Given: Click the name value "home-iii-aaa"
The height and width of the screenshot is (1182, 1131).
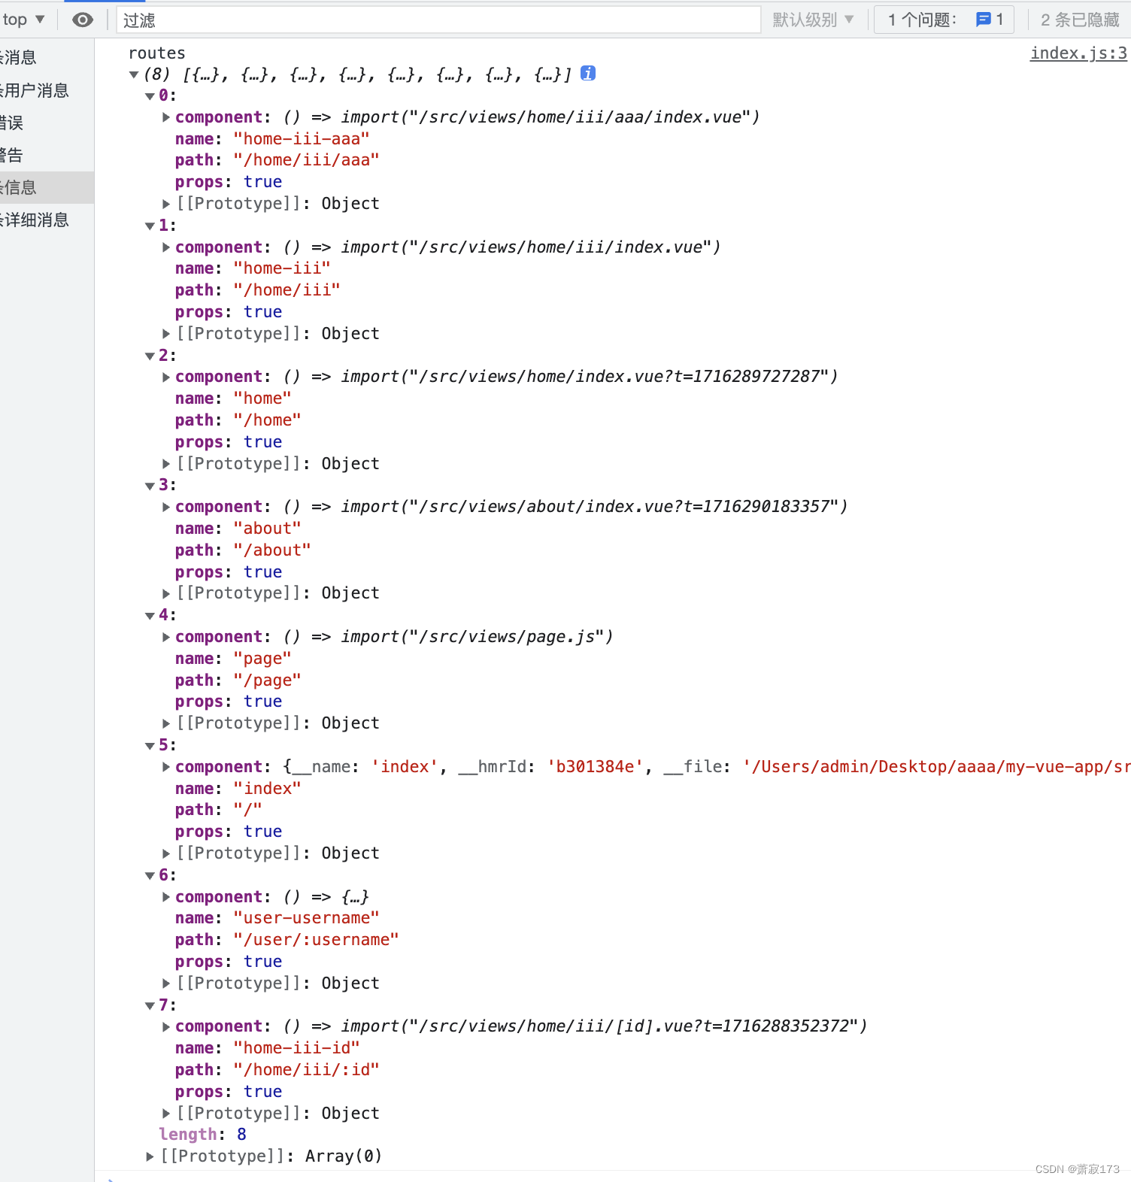Looking at the screenshot, I should [x=302, y=139].
